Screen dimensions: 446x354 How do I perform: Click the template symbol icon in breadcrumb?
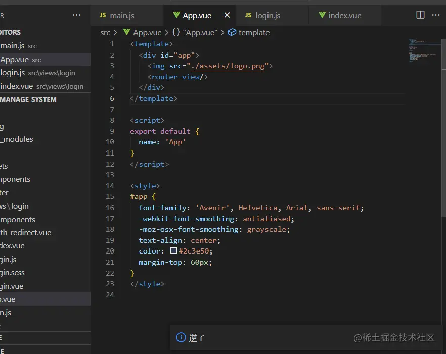click(x=232, y=32)
